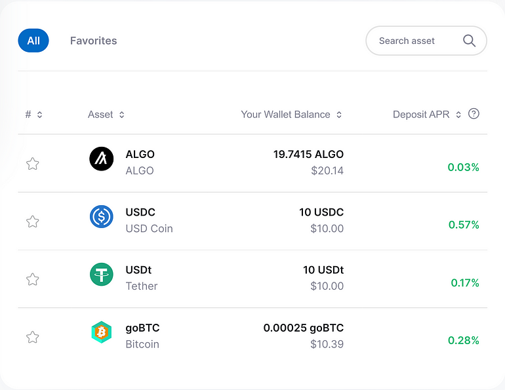Click the ALGO black coin icon

(x=102, y=159)
